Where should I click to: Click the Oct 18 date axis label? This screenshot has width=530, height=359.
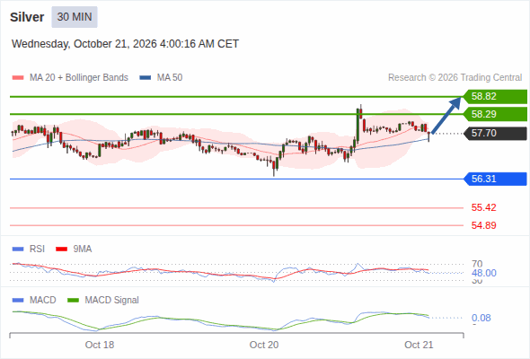pyautogui.click(x=100, y=345)
